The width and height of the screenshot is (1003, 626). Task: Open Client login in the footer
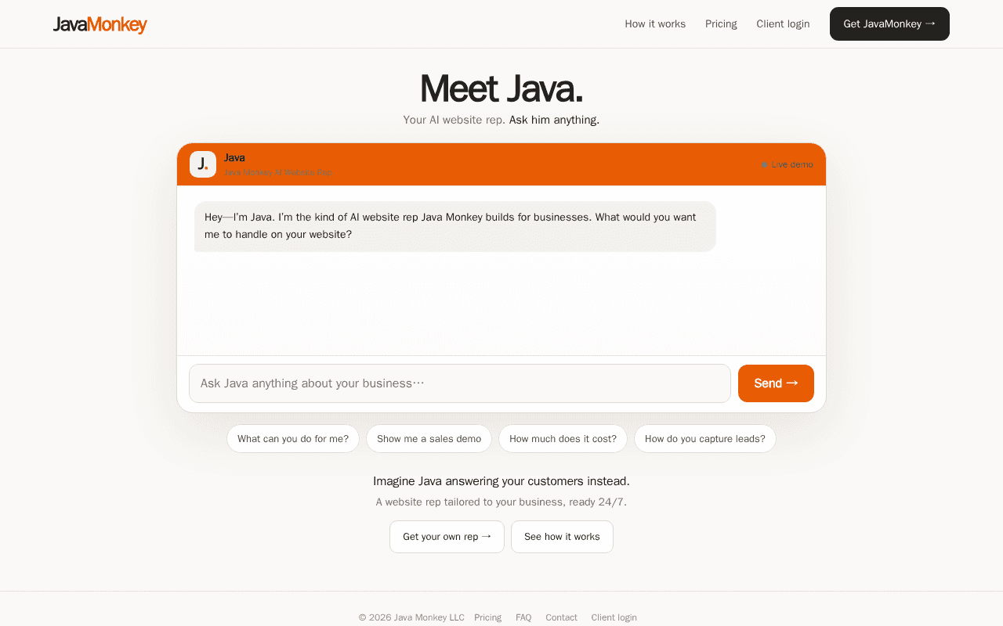(614, 617)
